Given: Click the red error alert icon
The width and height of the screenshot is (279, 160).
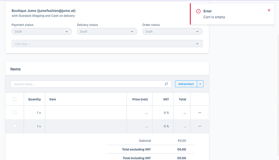Looking at the screenshot, I should click(198, 11).
